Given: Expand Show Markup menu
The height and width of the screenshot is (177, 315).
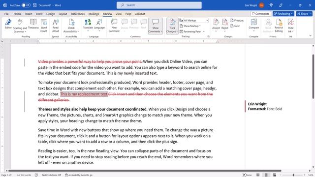Looking at the screenshot, I should coord(190,26).
